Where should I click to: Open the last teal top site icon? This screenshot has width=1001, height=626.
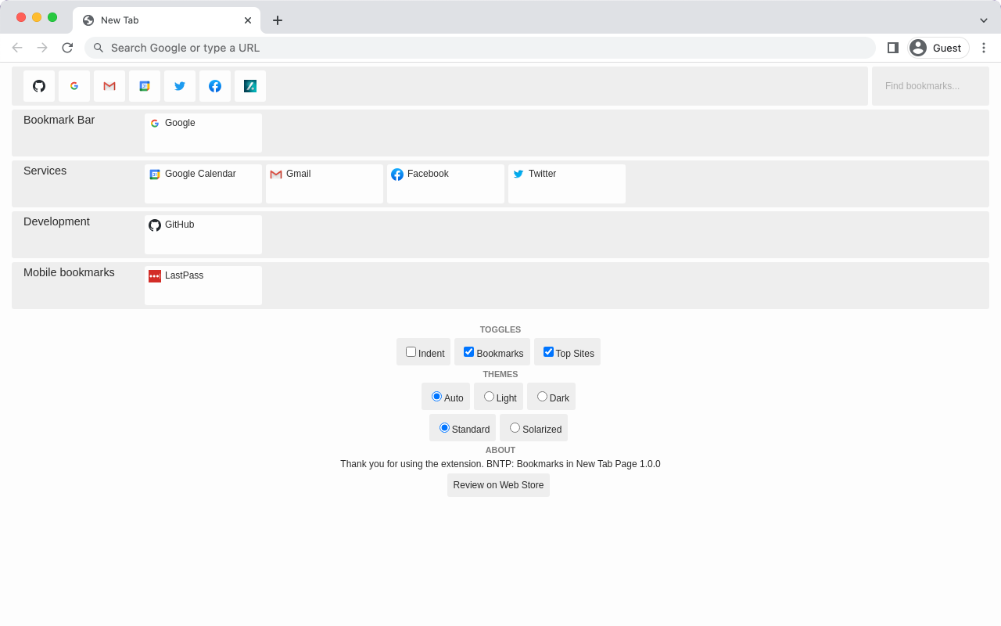(x=249, y=86)
